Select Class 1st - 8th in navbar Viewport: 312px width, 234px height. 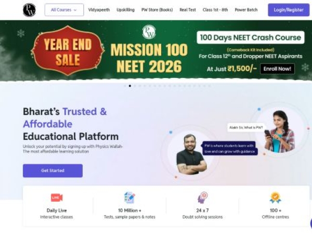tap(215, 10)
